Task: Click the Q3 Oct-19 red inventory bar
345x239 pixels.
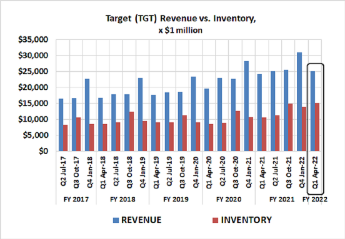Action: pos(184,134)
